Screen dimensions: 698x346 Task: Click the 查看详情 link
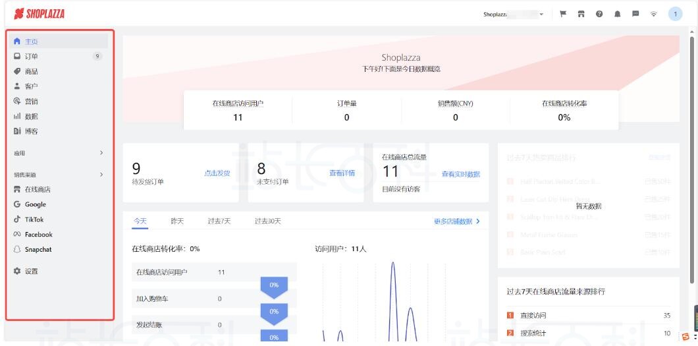342,173
